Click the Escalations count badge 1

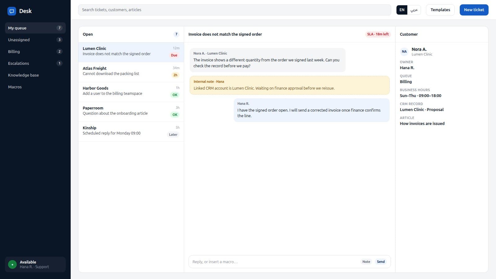click(60, 63)
